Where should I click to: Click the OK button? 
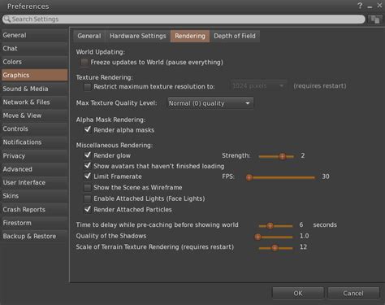coord(298,293)
